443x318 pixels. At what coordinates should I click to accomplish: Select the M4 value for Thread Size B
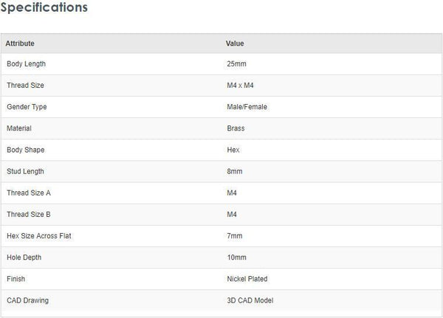coord(233,215)
